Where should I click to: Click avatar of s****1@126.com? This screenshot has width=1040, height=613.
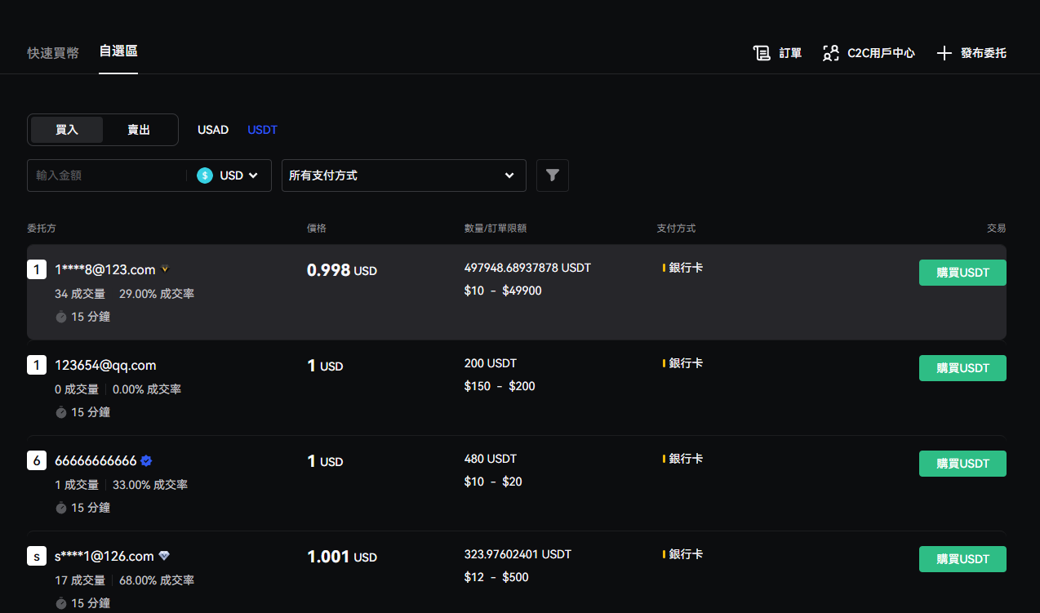[37, 556]
